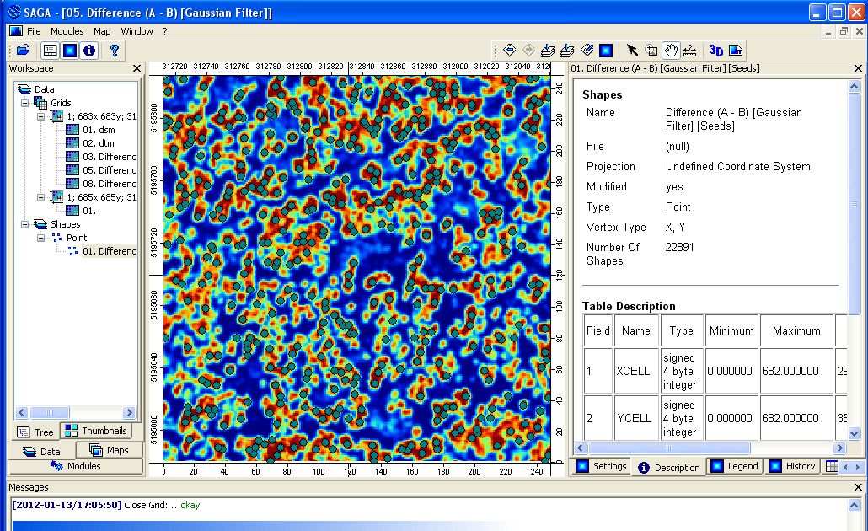This screenshot has width=868, height=531.
Task: Open the File menu
Action: pos(34,31)
